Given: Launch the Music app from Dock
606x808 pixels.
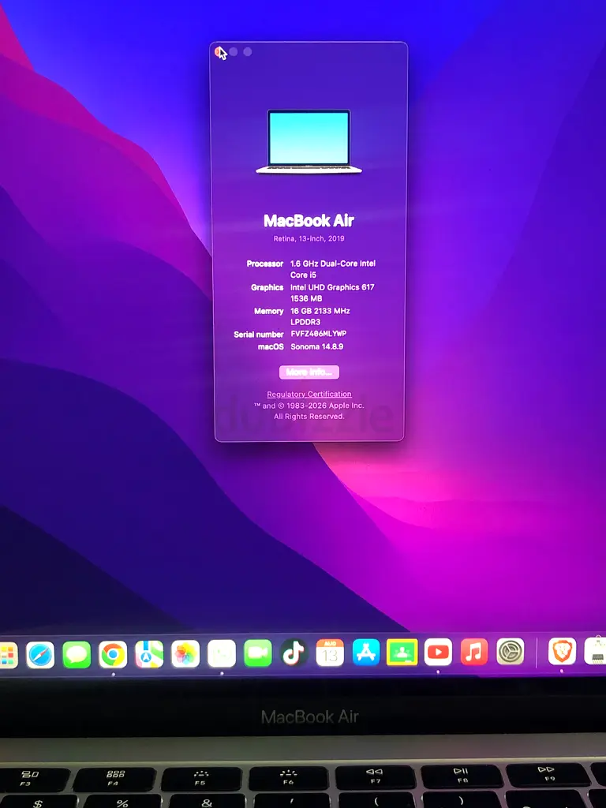Looking at the screenshot, I should coord(474,651).
